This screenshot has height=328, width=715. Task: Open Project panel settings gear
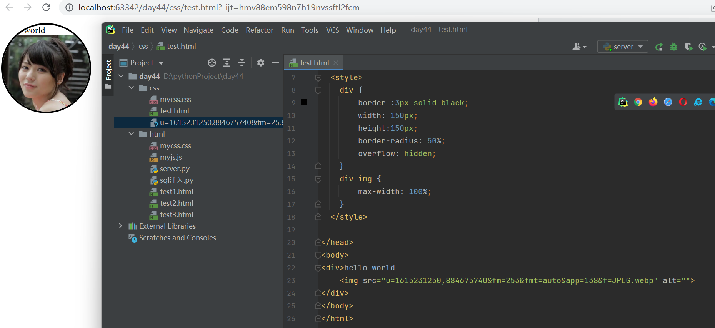click(x=261, y=63)
